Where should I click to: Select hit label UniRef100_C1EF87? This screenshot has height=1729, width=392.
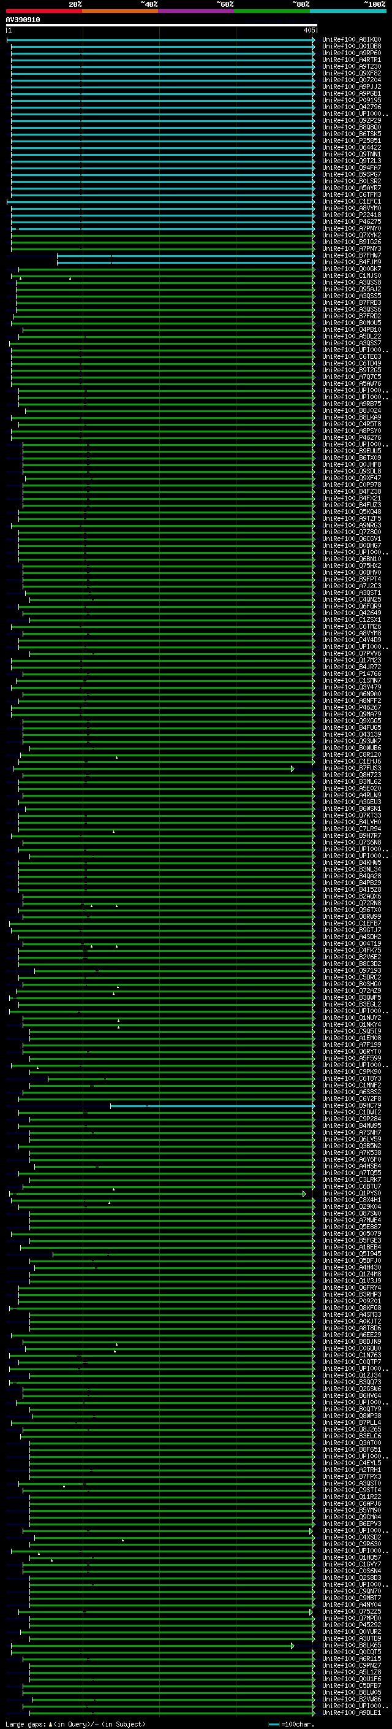click(352, 924)
